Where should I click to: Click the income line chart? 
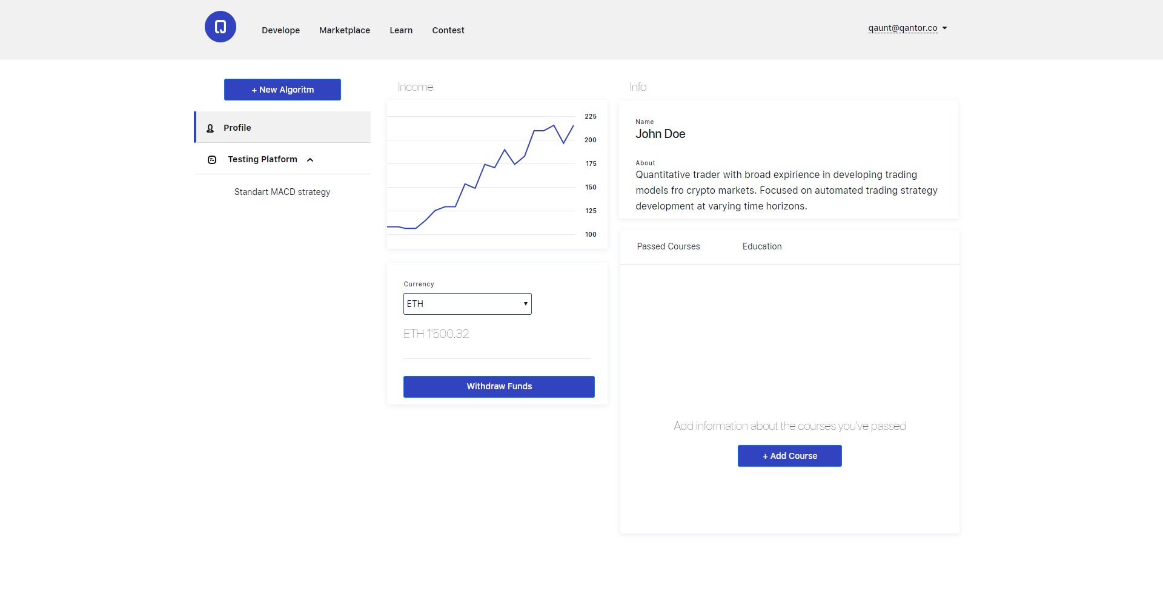[x=482, y=176]
